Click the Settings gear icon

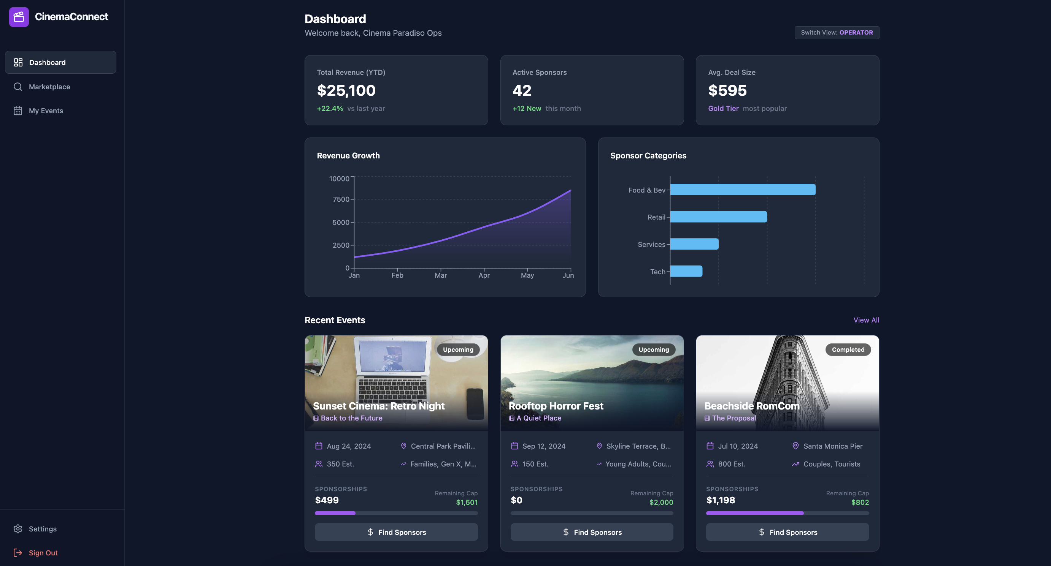18,529
